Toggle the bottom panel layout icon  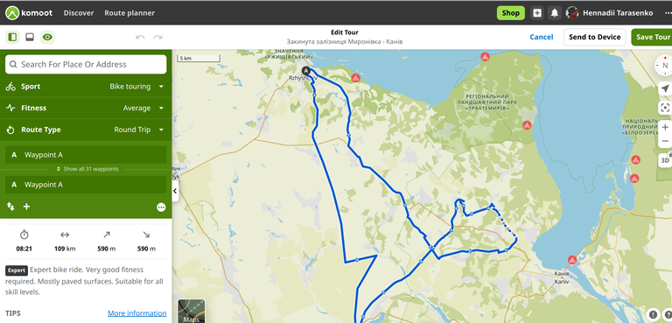[x=30, y=38]
